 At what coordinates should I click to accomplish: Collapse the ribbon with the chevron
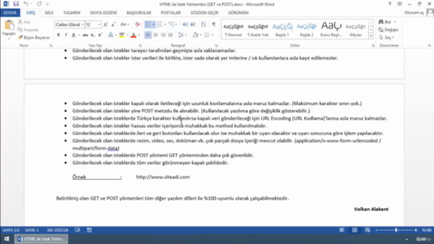tap(429, 45)
